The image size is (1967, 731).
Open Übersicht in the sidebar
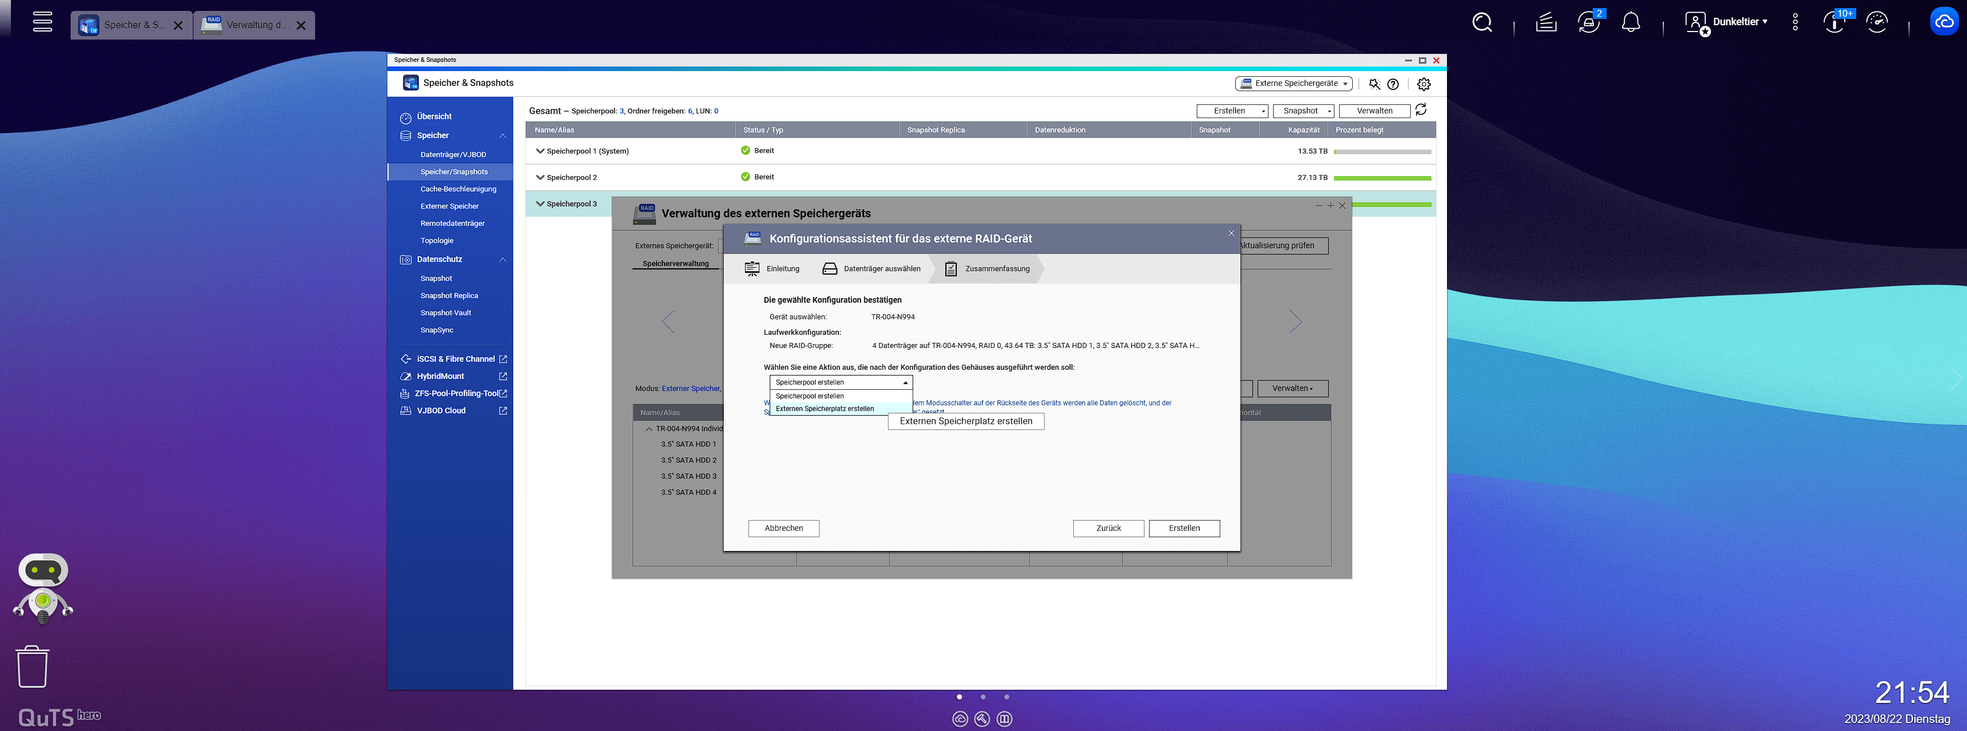pyautogui.click(x=434, y=117)
